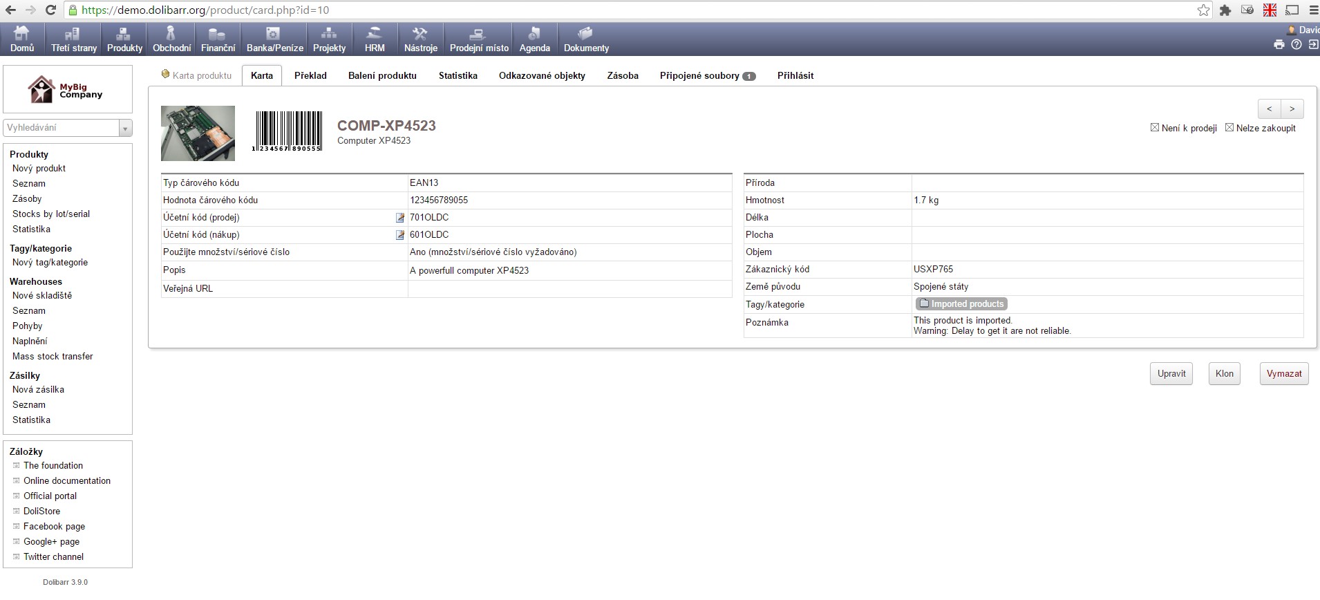This screenshot has width=1320, height=600.
Task: Toggle the 'Nelze zakoupit' status
Action: (1229, 128)
